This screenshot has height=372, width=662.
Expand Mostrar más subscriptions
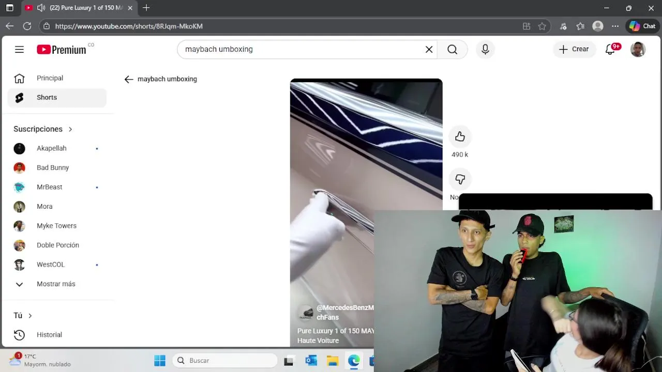[57, 284]
